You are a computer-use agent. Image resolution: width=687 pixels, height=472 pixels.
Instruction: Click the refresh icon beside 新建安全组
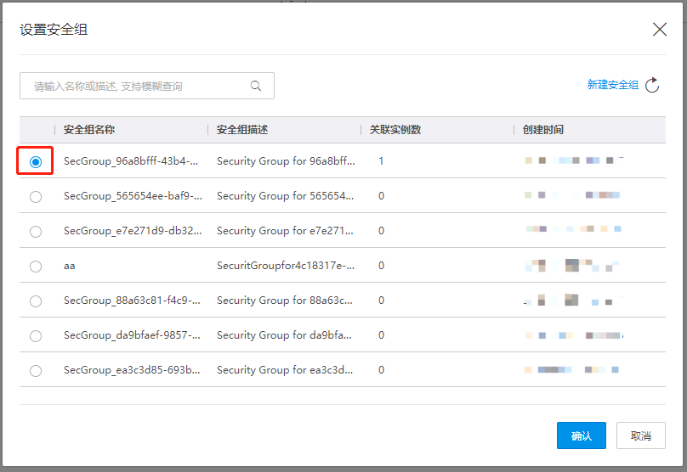(652, 85)
